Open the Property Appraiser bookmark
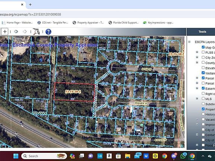 pyautogui.click(x=88, y=23)
